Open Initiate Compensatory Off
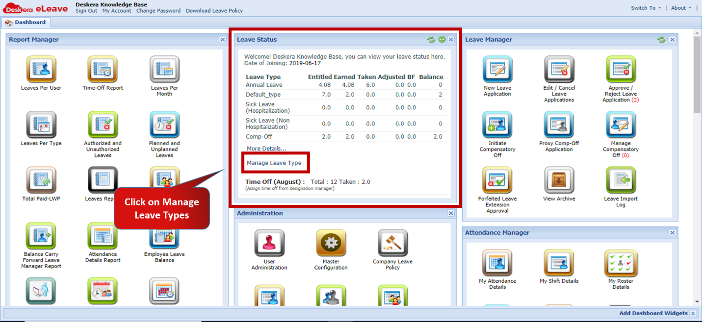Screen dimensions: 702x322 497,124
